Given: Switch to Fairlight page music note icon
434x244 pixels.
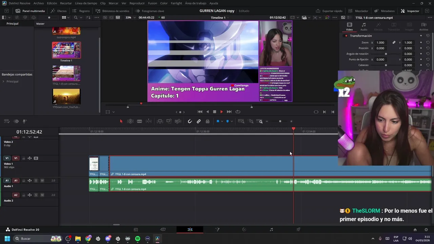Looking at the screenshot, I should tap(271, 229).
